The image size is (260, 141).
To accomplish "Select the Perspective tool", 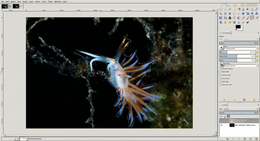I will 257,14.
